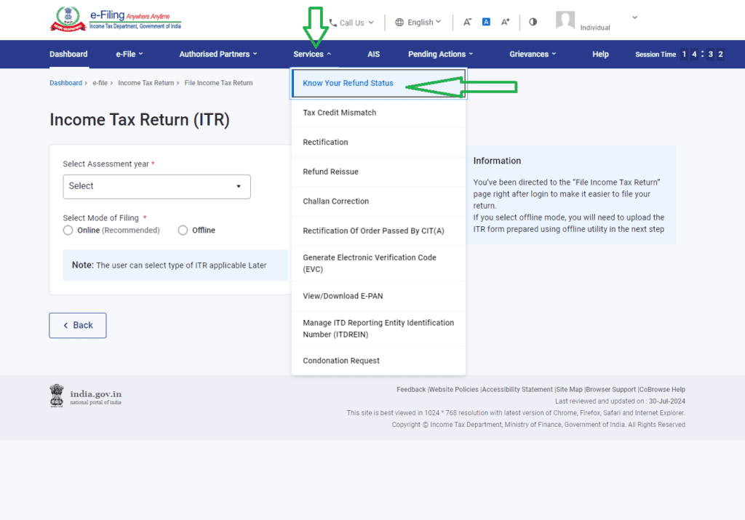This screenshot has height=520, width=745.
Task: Open the Site Map footer link
Action: 570,390
